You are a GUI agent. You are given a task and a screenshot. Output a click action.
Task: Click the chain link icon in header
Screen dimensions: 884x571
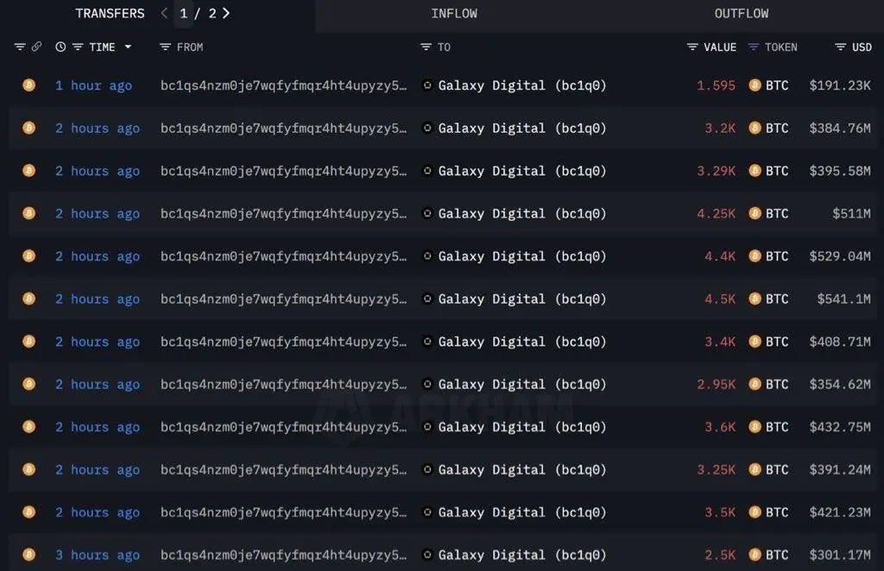[x=36, y=47]
